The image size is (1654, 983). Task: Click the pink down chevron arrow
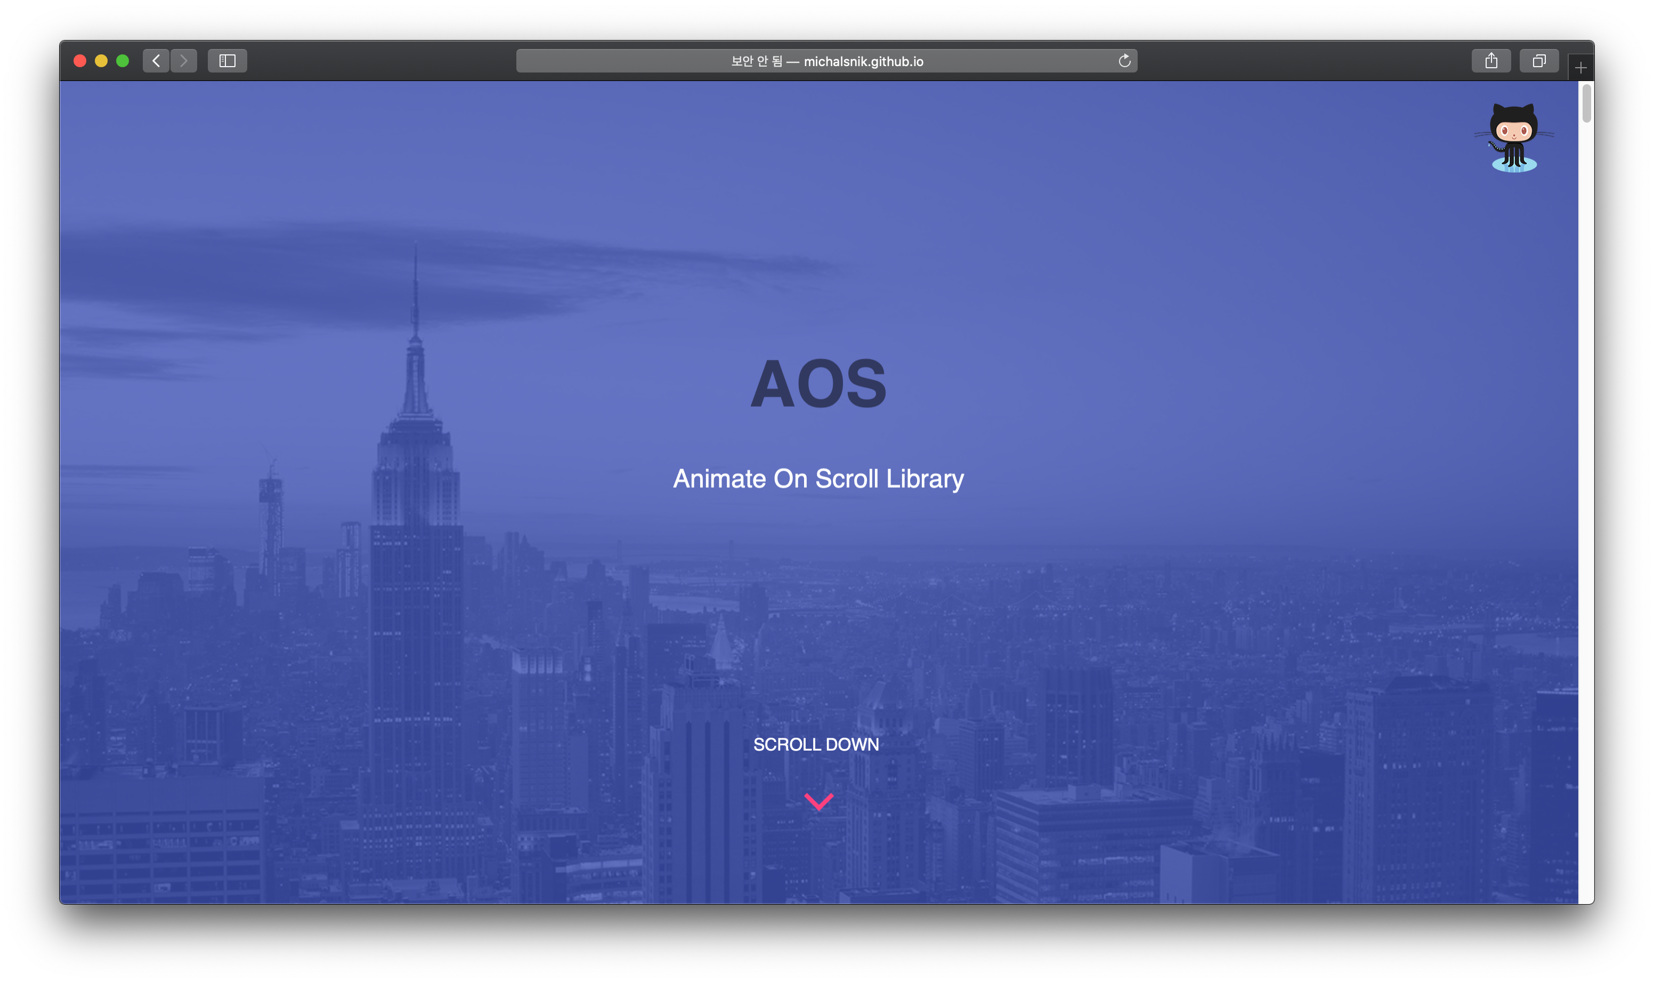click(818, 802)
